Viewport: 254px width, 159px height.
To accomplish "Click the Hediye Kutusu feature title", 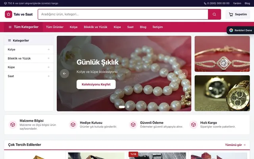I will coord(91,123).
